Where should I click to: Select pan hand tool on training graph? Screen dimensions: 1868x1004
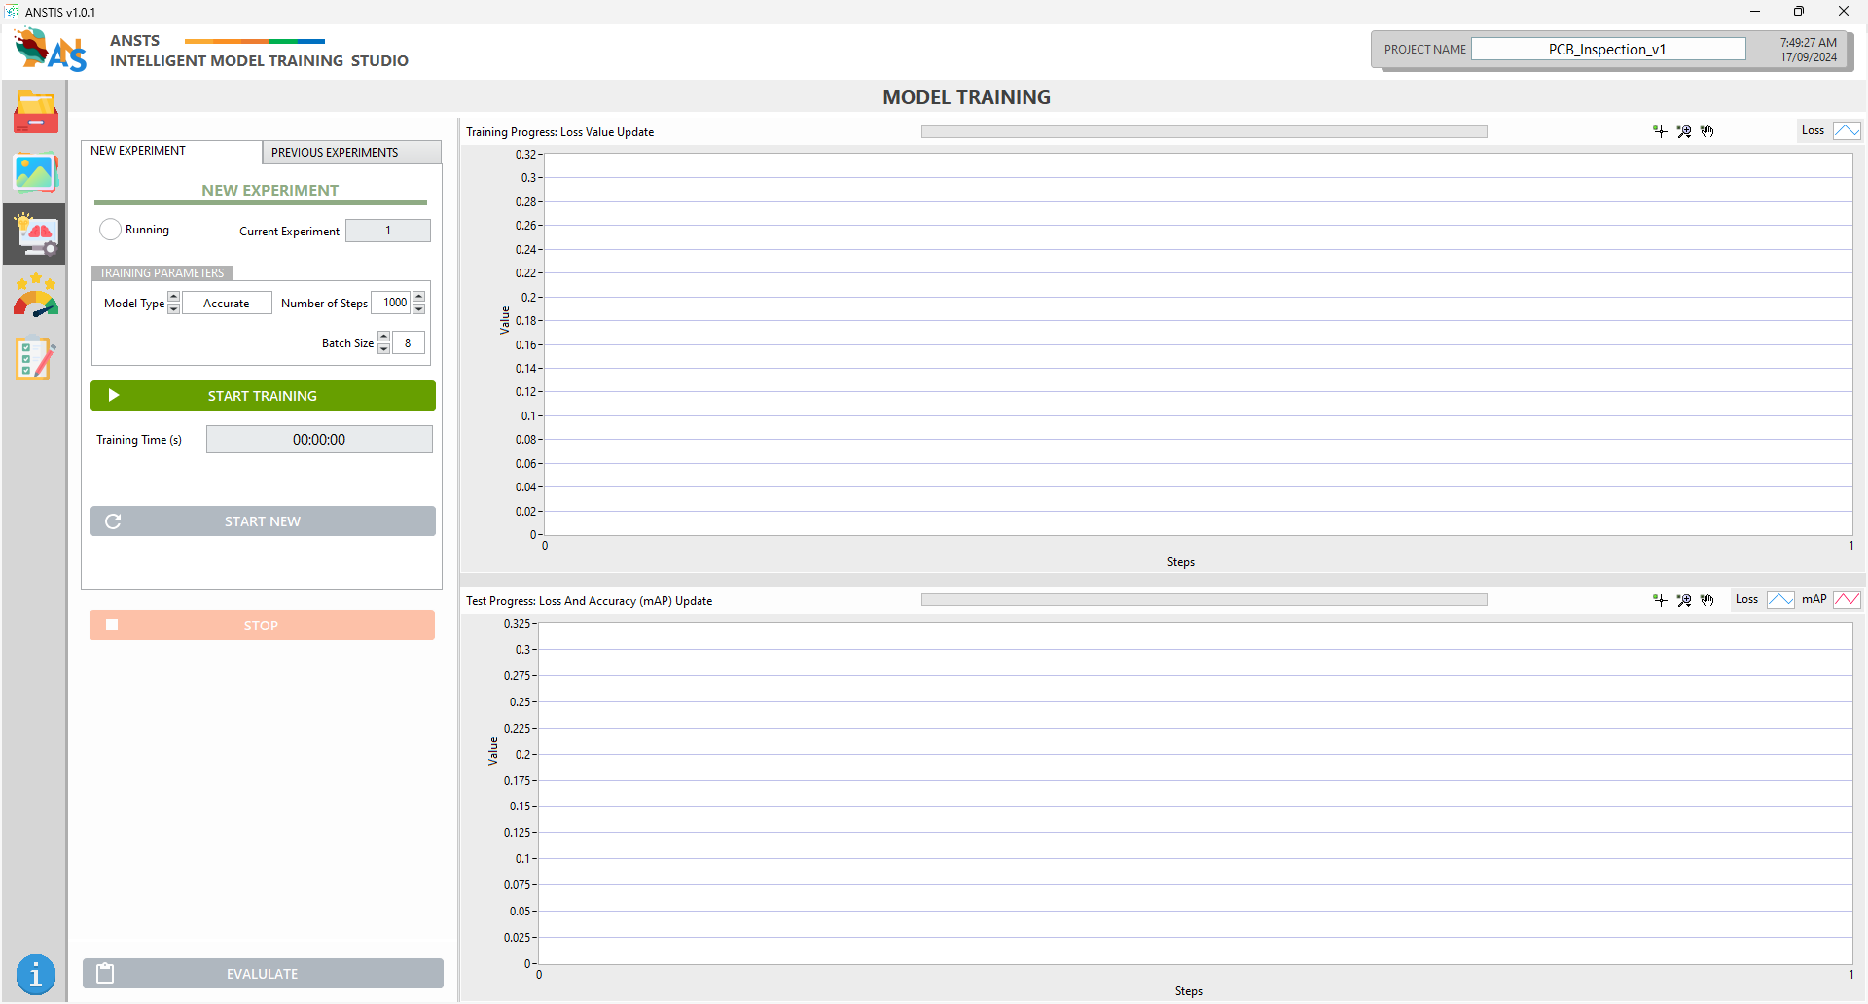point(1707,131)
